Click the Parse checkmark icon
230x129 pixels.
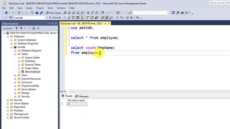coord(69,18)
